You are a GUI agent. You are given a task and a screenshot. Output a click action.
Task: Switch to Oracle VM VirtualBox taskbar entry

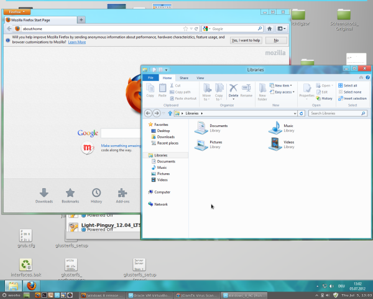149,296
